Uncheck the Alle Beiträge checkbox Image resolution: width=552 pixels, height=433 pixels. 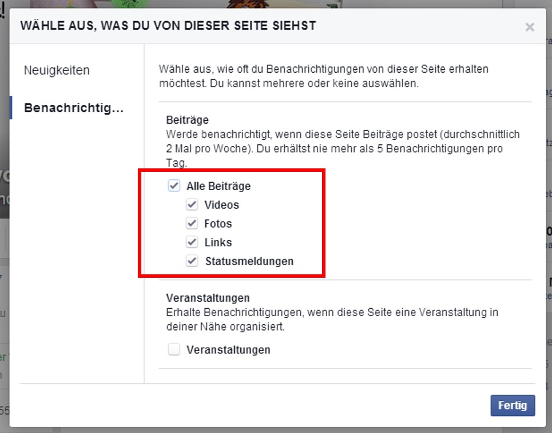coord(174,186)
